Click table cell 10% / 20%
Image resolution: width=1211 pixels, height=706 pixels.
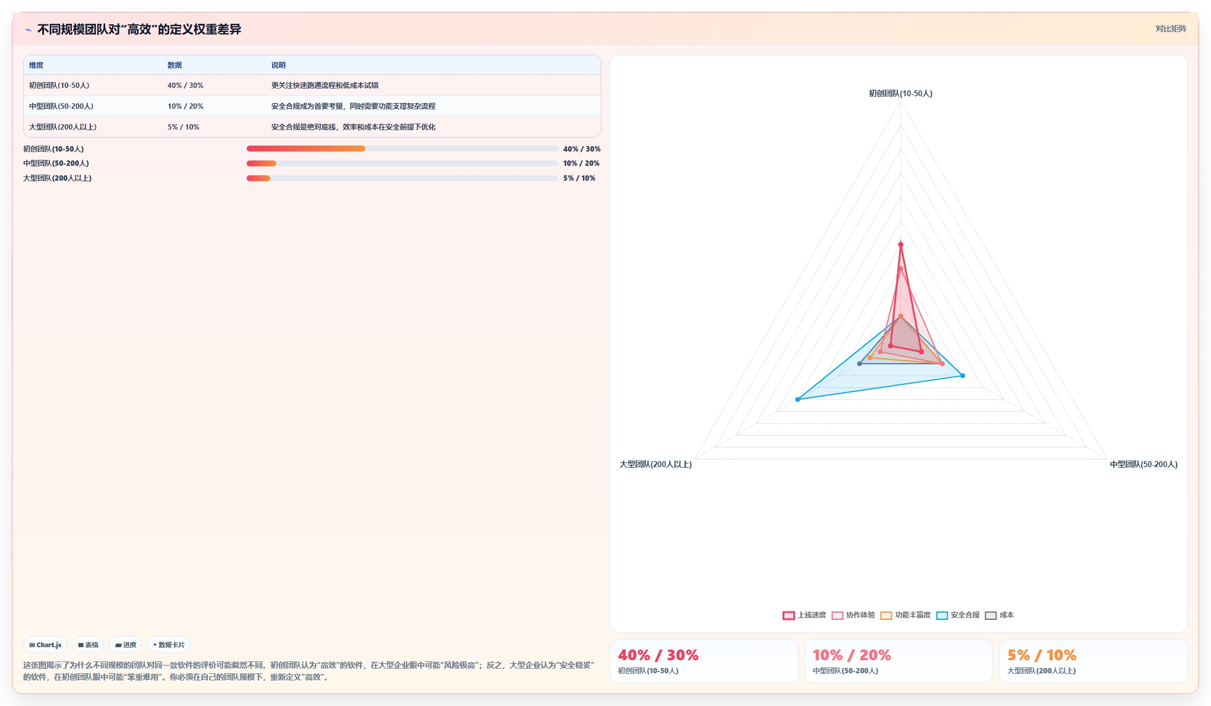coord(185,106)
